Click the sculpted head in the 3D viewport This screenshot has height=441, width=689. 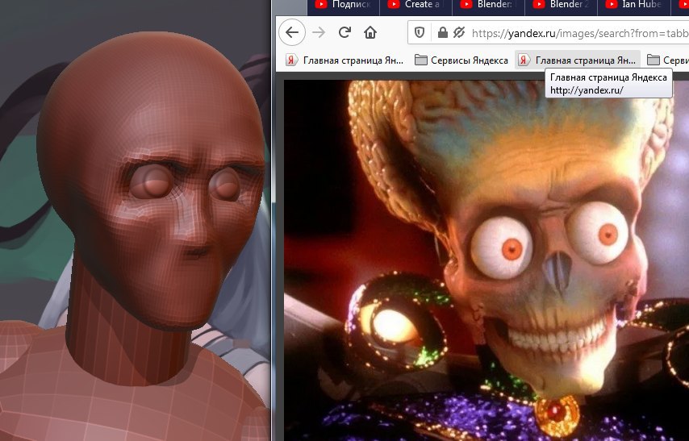point(149,180)
